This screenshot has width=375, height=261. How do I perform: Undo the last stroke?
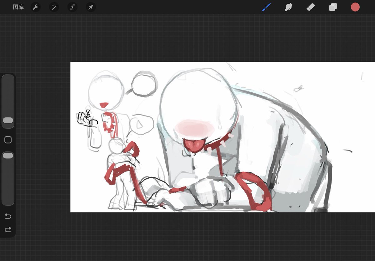(8, 216)
